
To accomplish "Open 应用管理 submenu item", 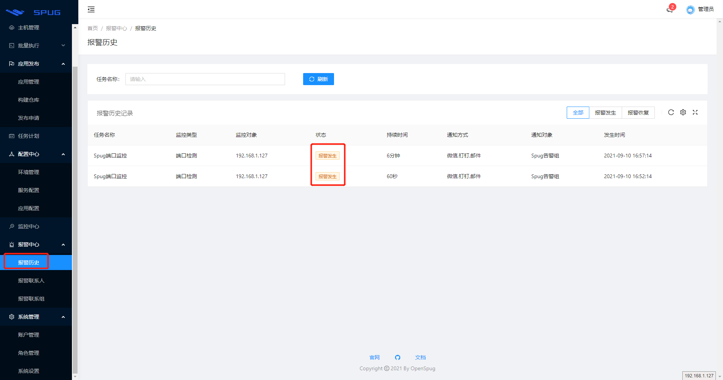I will 36,82.
